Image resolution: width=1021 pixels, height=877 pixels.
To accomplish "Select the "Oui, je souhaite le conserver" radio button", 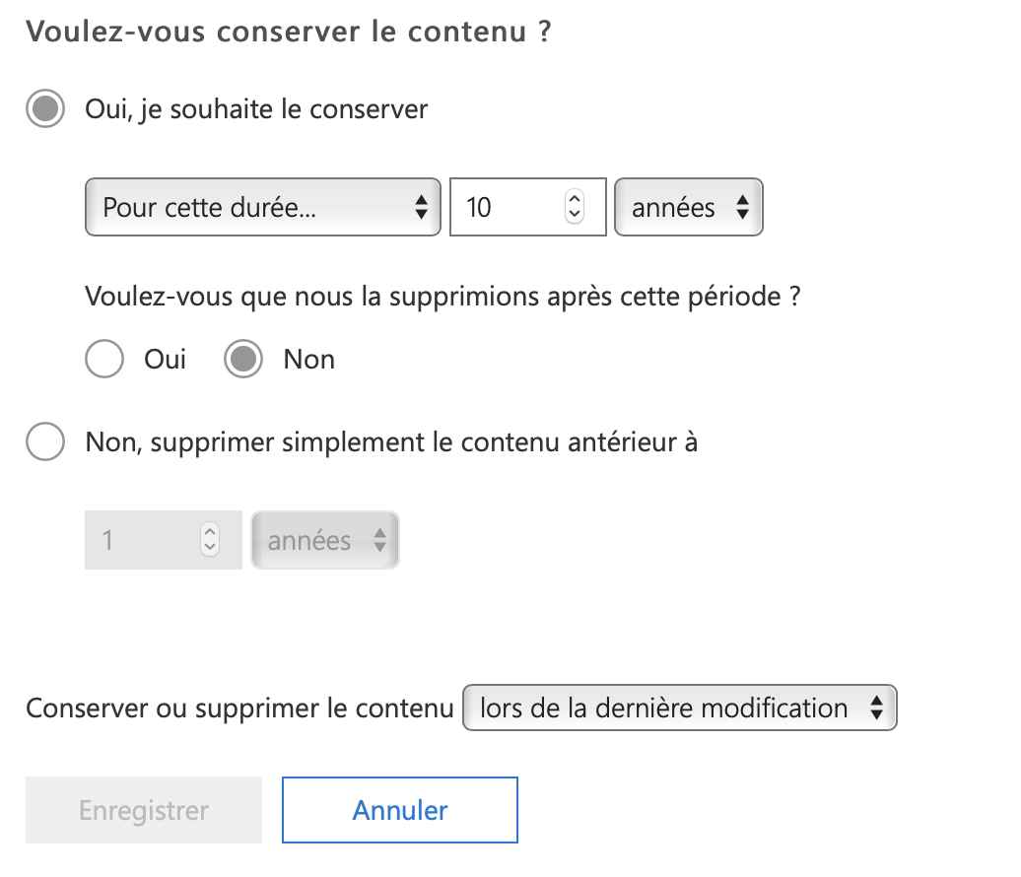I will (x=45, y=108).
